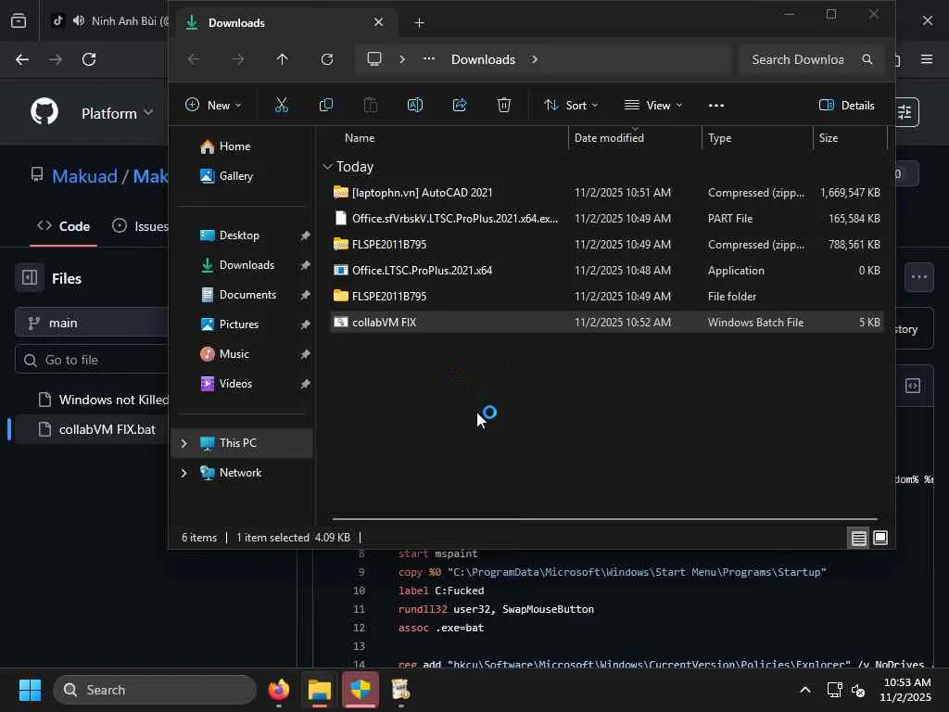Click the Makuad owner link on GitHub
949x712 pixels.
[84, 176]
